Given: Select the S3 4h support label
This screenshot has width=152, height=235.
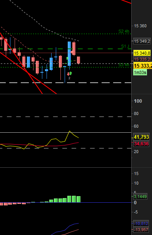Looking at the screenshot, I should point(124,65).
